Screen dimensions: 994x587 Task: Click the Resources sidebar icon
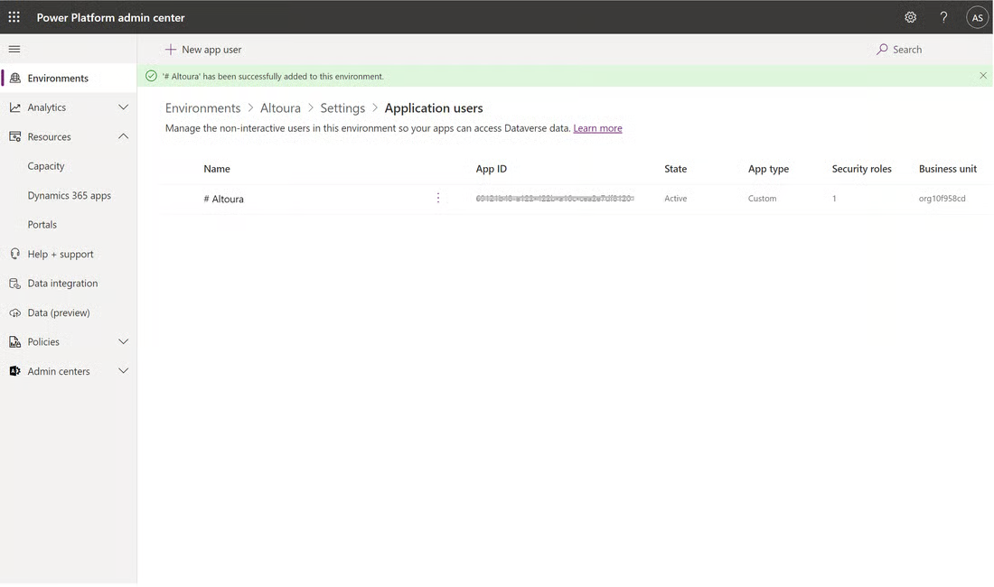(15, 136)
